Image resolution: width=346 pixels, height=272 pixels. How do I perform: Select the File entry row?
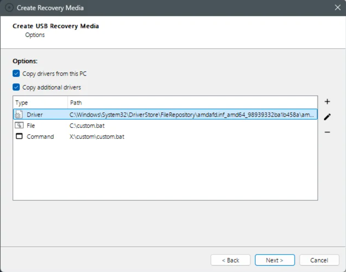(31, 126)
